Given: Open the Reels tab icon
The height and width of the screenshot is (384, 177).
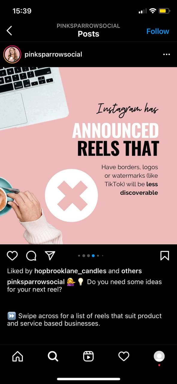Looking at the screenshot, I should 88,356.
